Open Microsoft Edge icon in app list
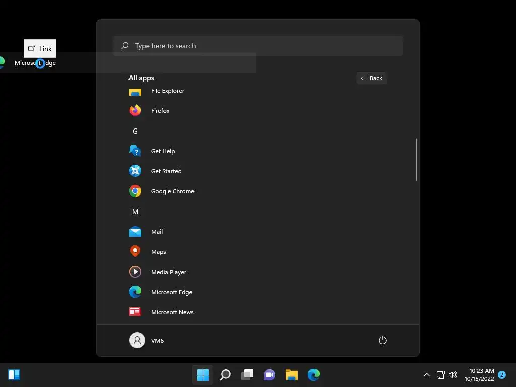516x387 pixels. tap(135, 292)
